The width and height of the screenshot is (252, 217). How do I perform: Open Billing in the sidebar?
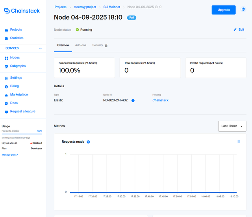click(x=15, y=86)
